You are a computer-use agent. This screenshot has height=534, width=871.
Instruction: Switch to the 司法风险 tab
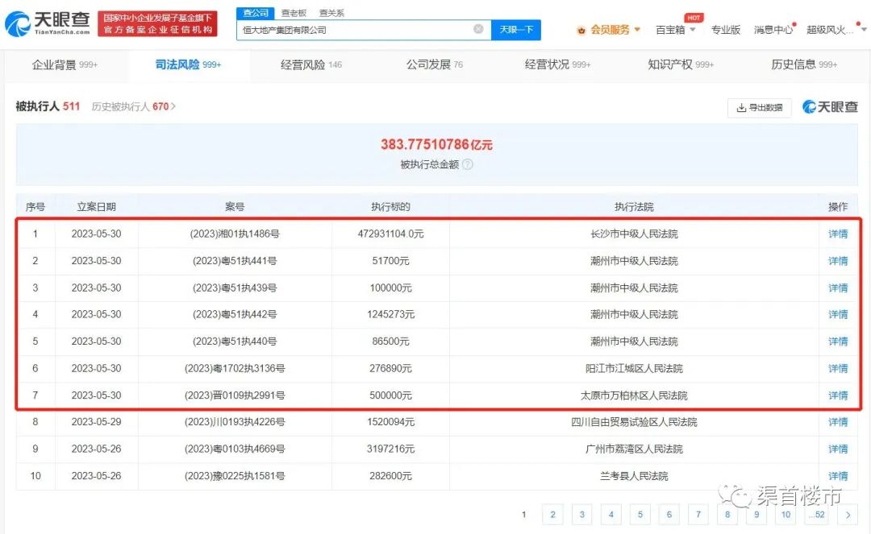click(188, 65)
